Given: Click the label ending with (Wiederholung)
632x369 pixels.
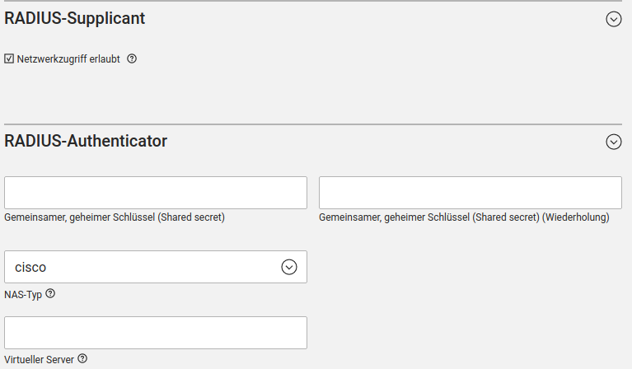Looking at the screenshot, I should coord(464,217).
